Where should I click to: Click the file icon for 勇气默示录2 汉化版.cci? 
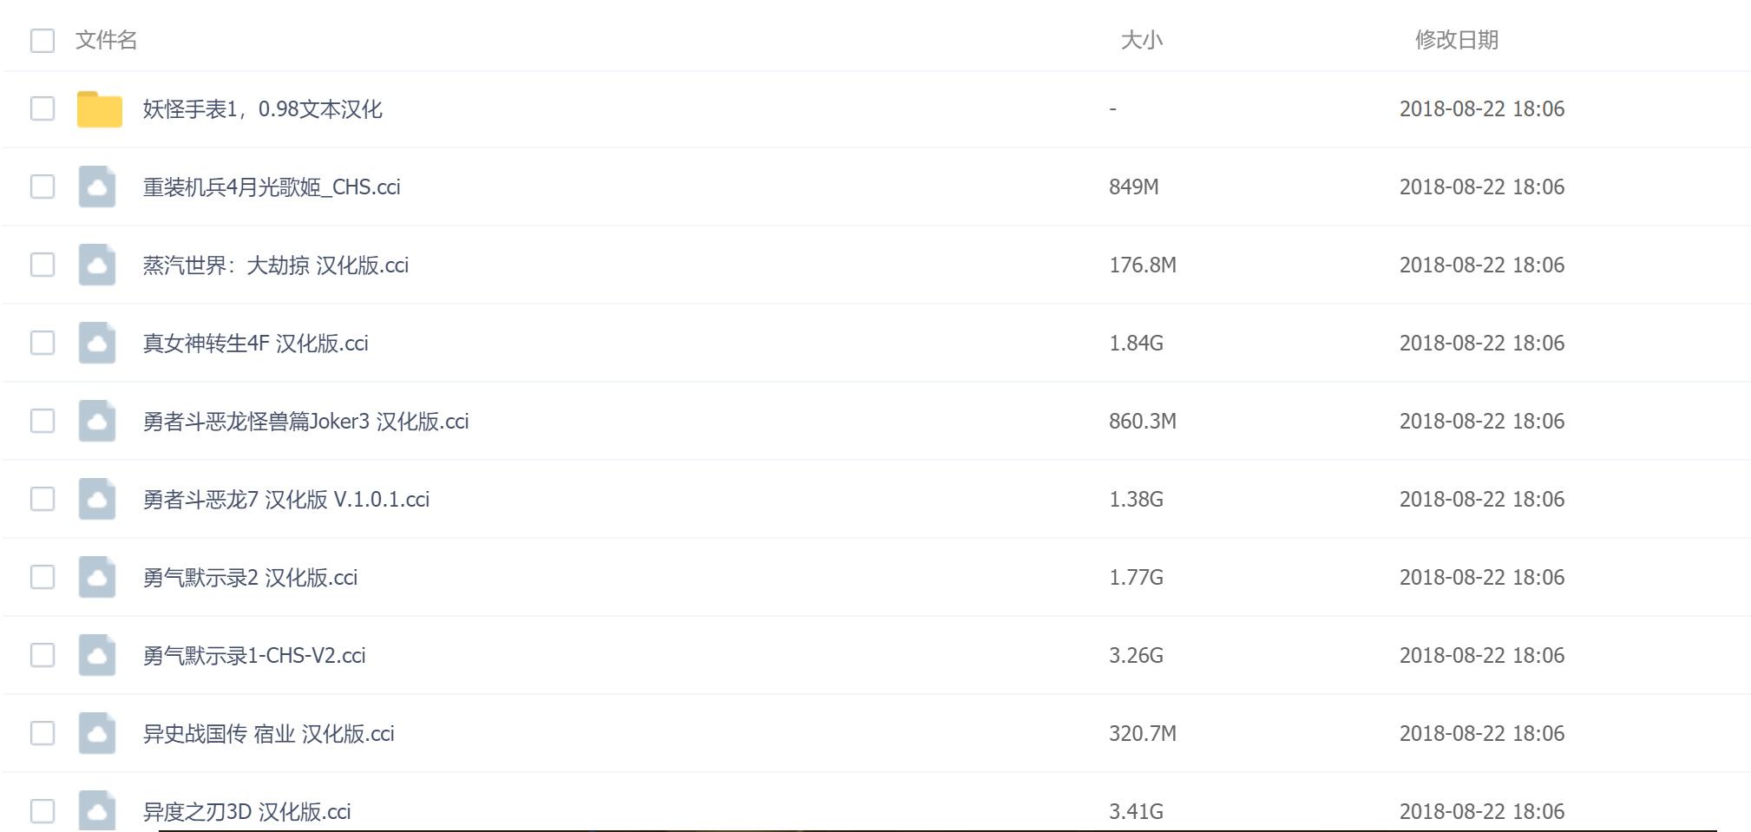point(97,577)
